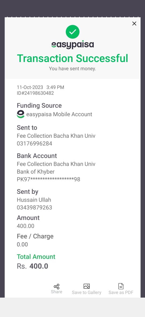Select the Save to Gallery label
This screenshot has height=317, width=145.
coord(86,292)
